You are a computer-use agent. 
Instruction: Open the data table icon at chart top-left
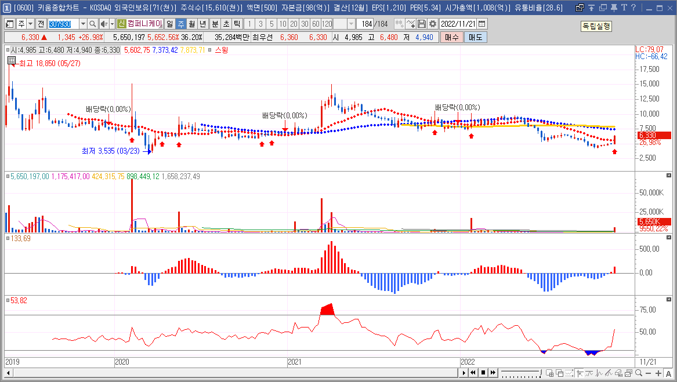click(12, 60)
